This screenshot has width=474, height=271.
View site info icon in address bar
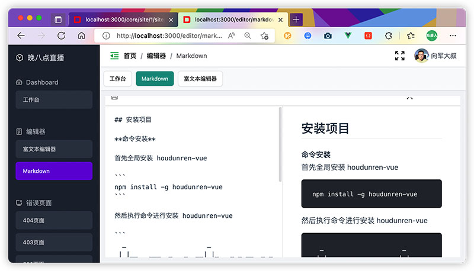[106, 36]
